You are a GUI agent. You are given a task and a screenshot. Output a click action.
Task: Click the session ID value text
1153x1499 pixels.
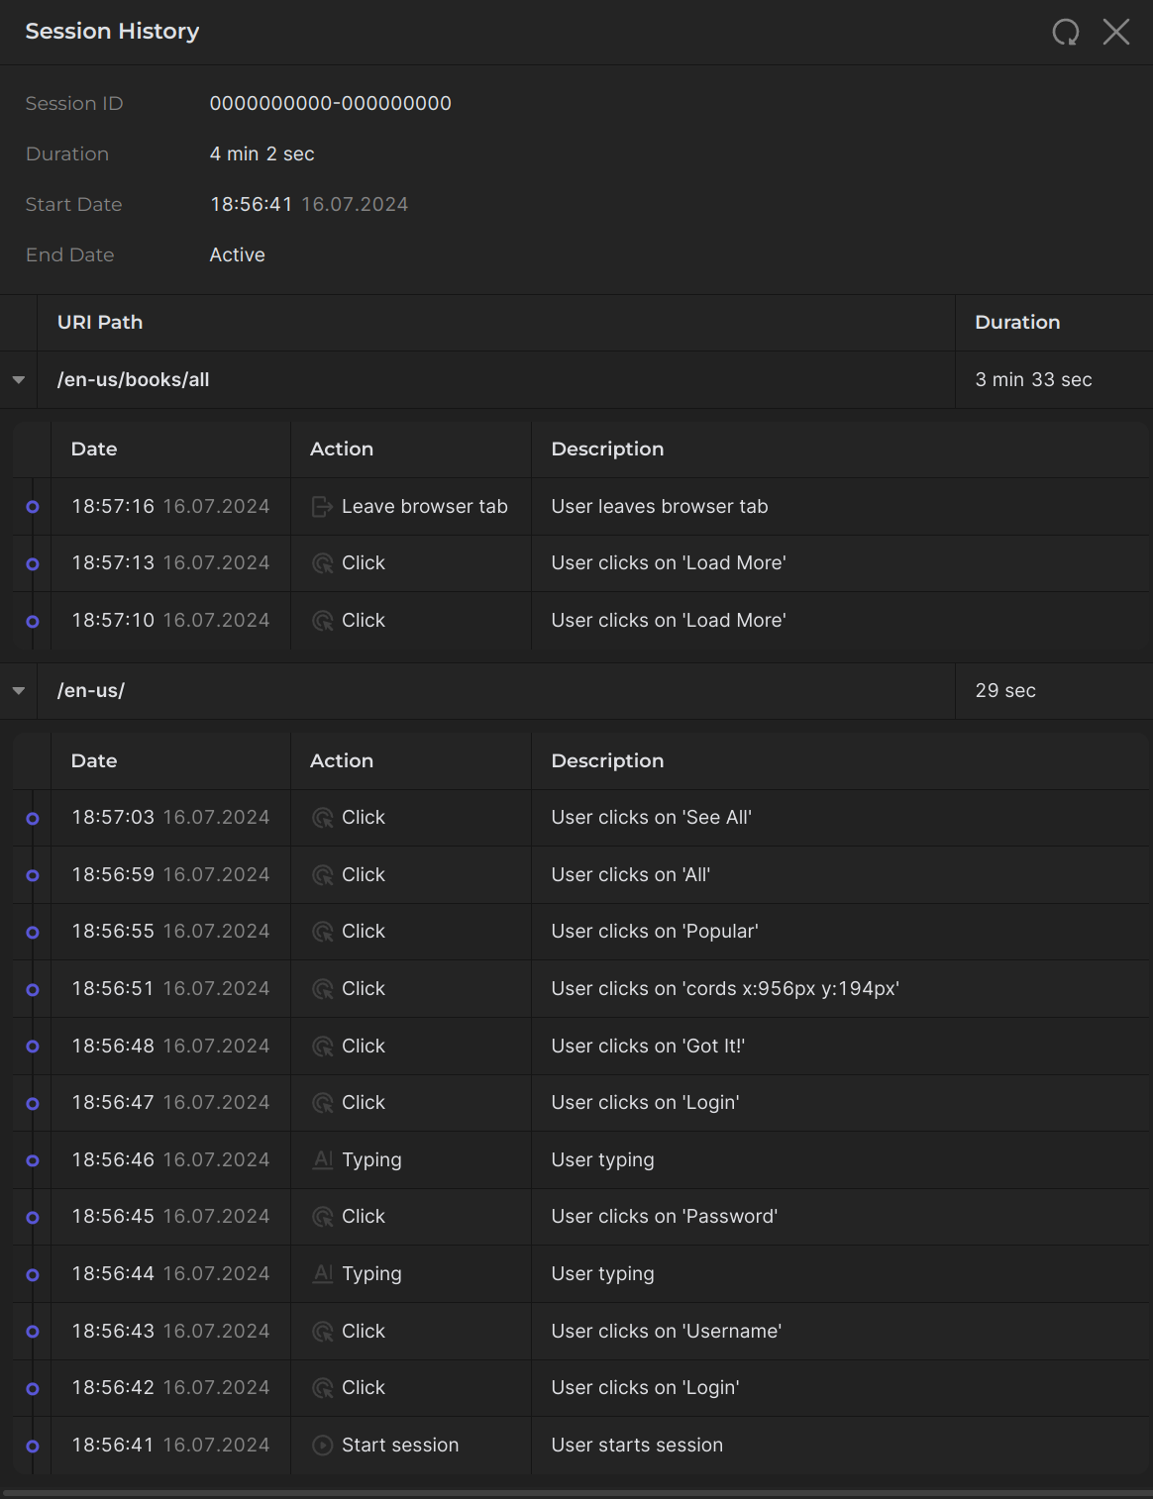click(330, 104)
